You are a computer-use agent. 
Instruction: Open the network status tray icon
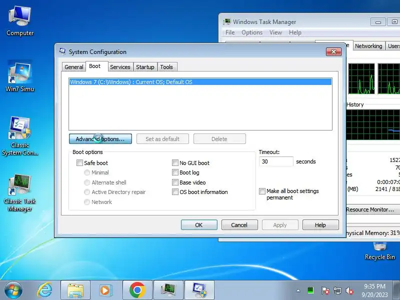coord(337,290)
